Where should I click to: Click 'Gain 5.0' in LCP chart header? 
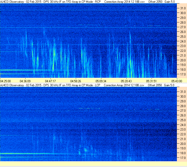coord(169,85)
